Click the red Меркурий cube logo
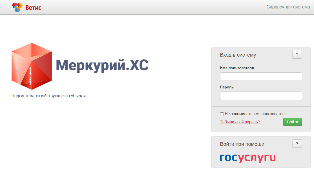Screen dimensions: 314x174 (x=32, y=66)
